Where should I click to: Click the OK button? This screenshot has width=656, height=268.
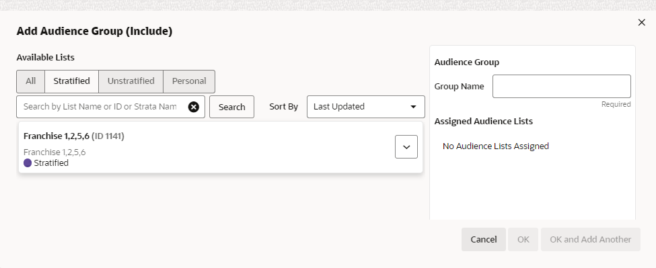coord(523,240)
